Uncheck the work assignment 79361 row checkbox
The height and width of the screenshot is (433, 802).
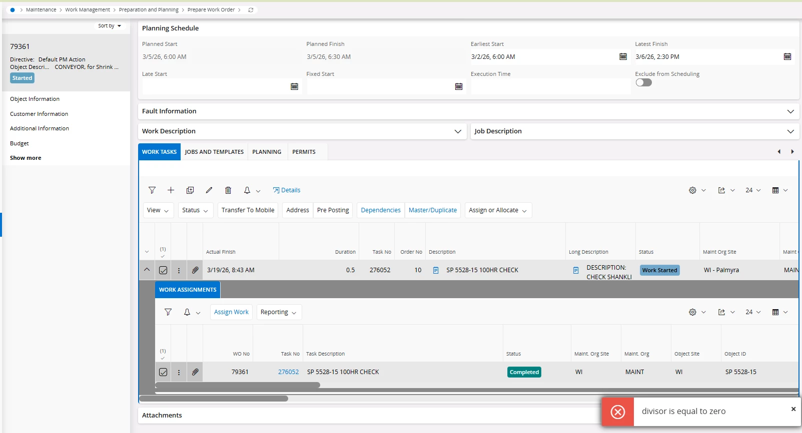(163, 372)
